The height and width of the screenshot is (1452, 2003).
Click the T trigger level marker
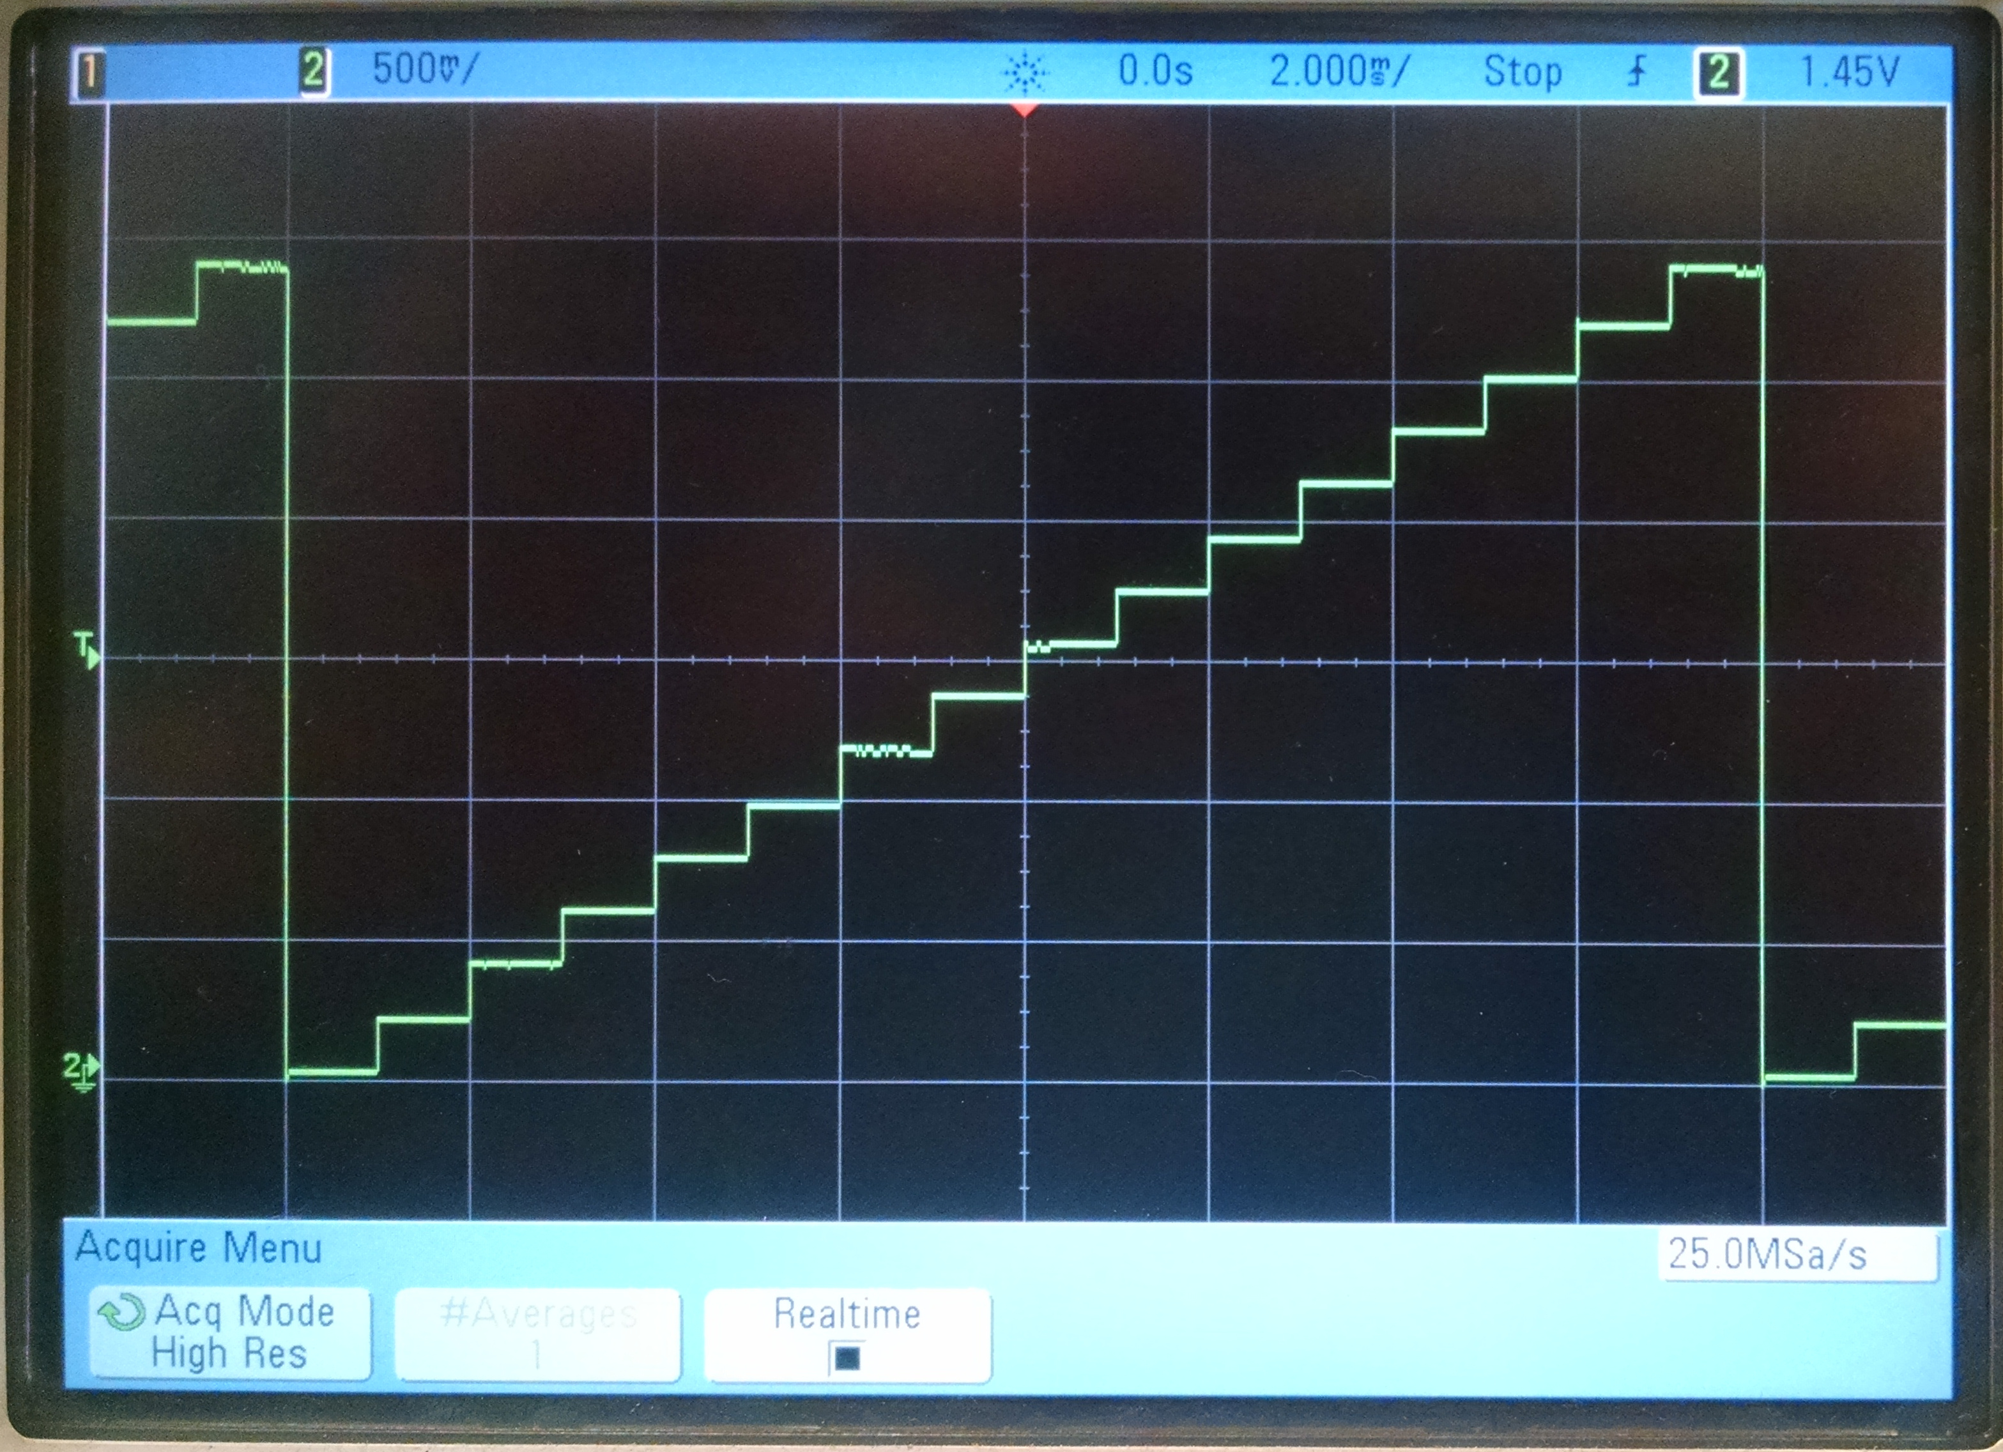point(88,651)
